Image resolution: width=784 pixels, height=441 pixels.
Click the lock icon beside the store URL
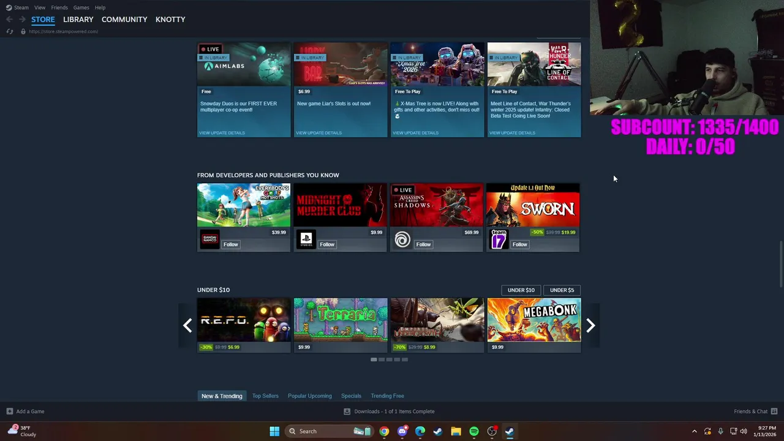(23, 31)
